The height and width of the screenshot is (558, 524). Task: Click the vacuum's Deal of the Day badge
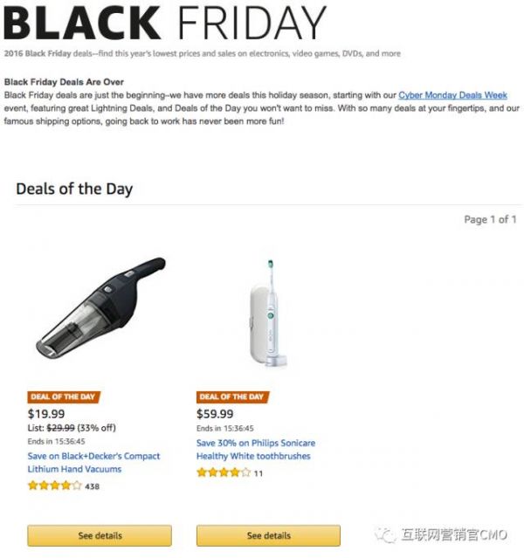(x=64, y=396)
